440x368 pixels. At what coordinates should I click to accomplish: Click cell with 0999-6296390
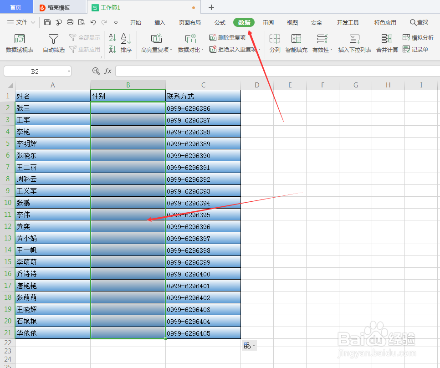203,155
